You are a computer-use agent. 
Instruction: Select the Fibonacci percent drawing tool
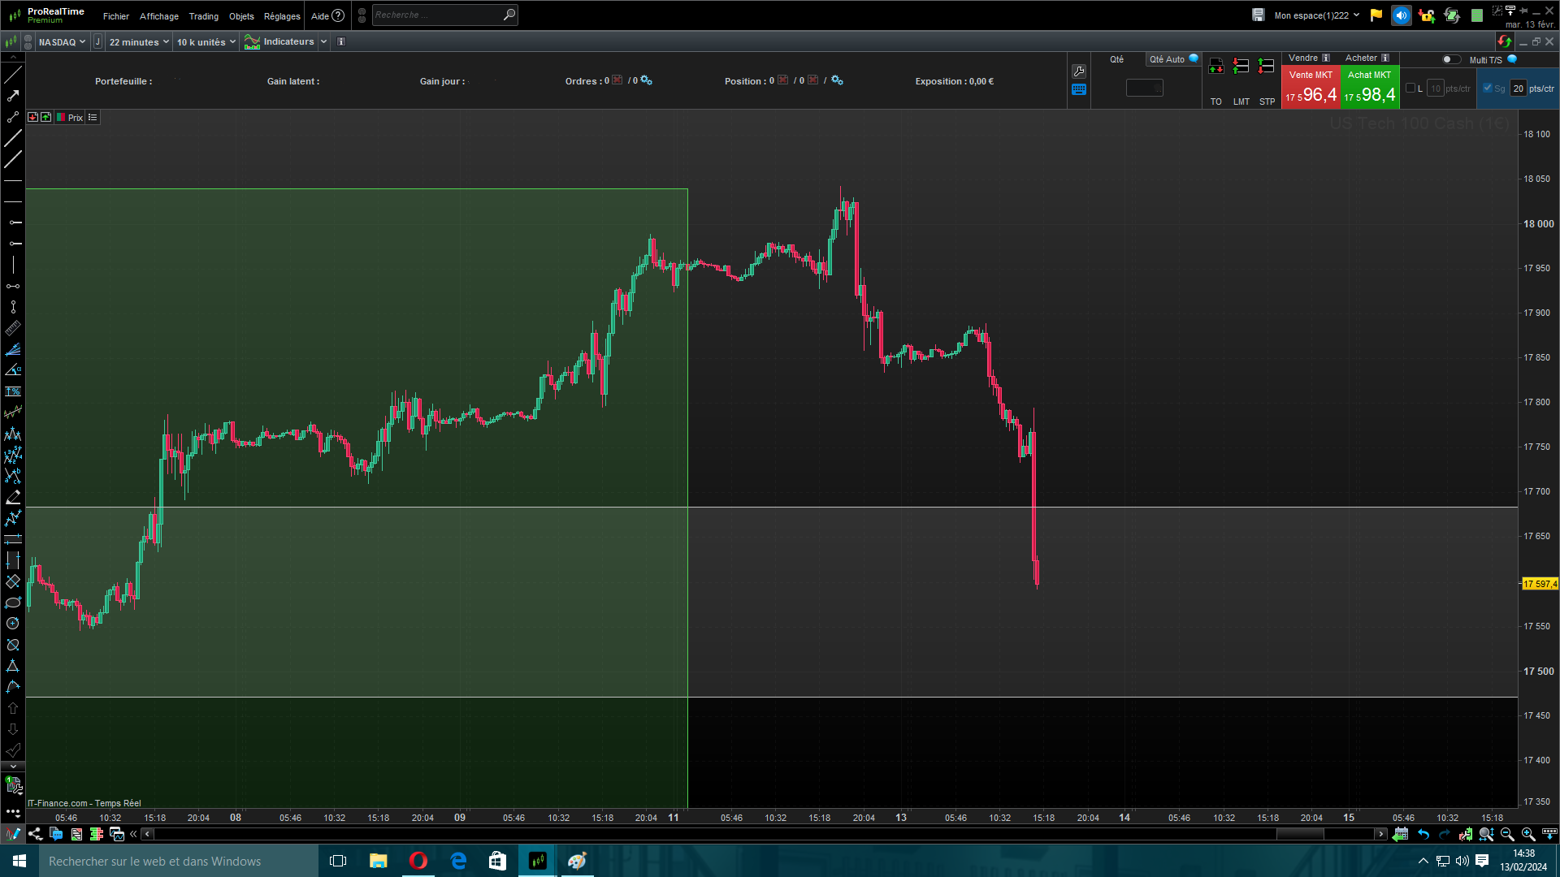[13, 391]
